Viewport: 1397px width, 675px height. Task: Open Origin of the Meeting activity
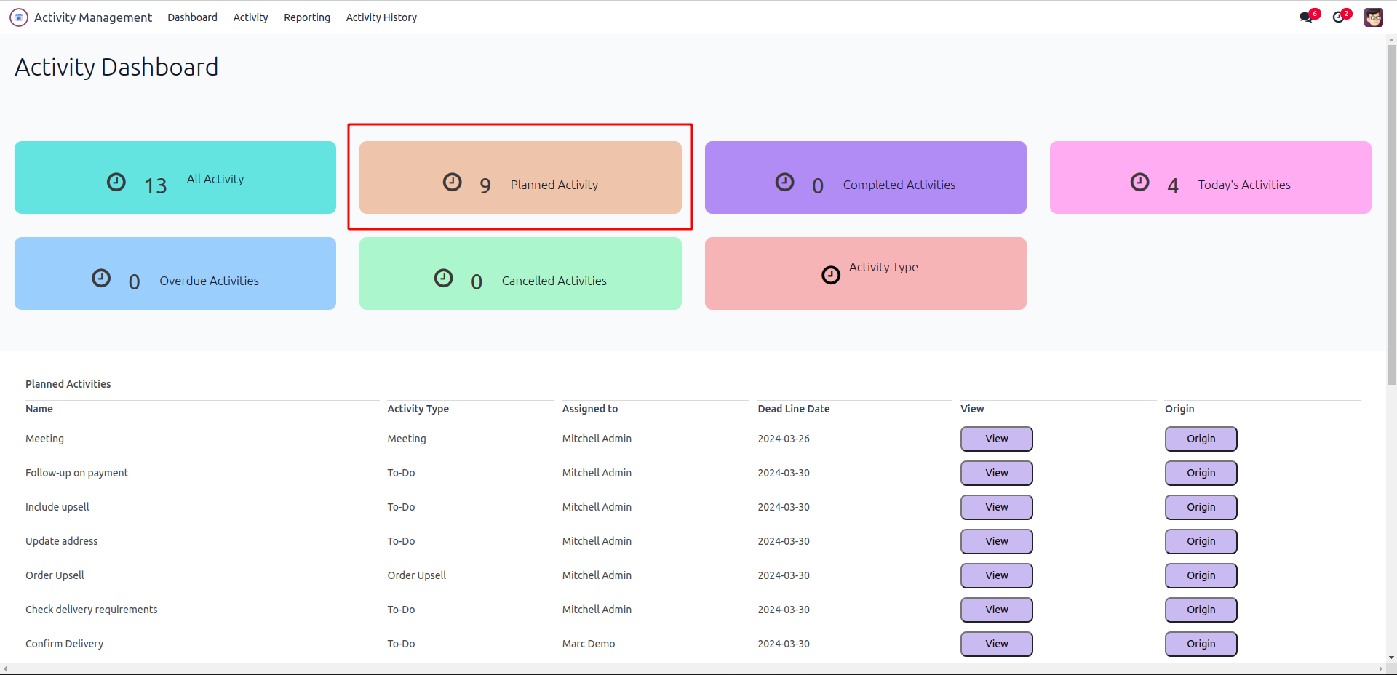tap(1201, 439)
